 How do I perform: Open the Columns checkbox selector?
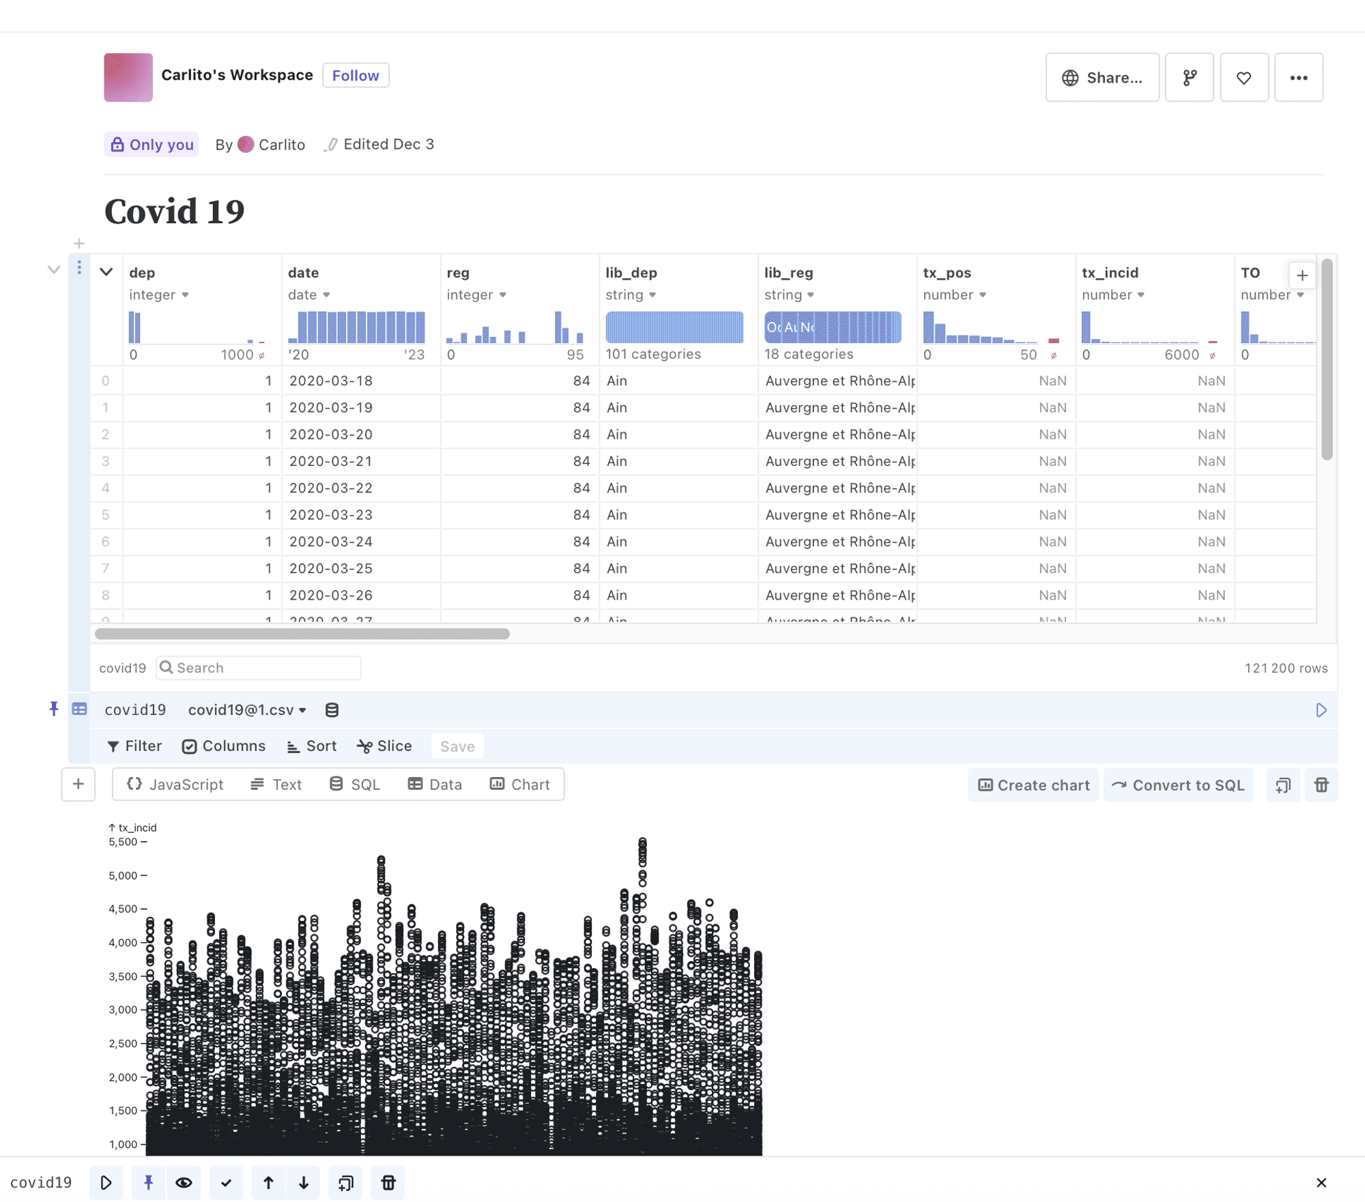(224, 746)
